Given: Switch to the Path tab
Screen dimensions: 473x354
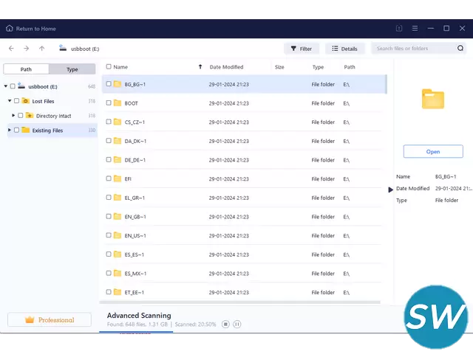Looking at the screenshot, I should click(26, 69).
